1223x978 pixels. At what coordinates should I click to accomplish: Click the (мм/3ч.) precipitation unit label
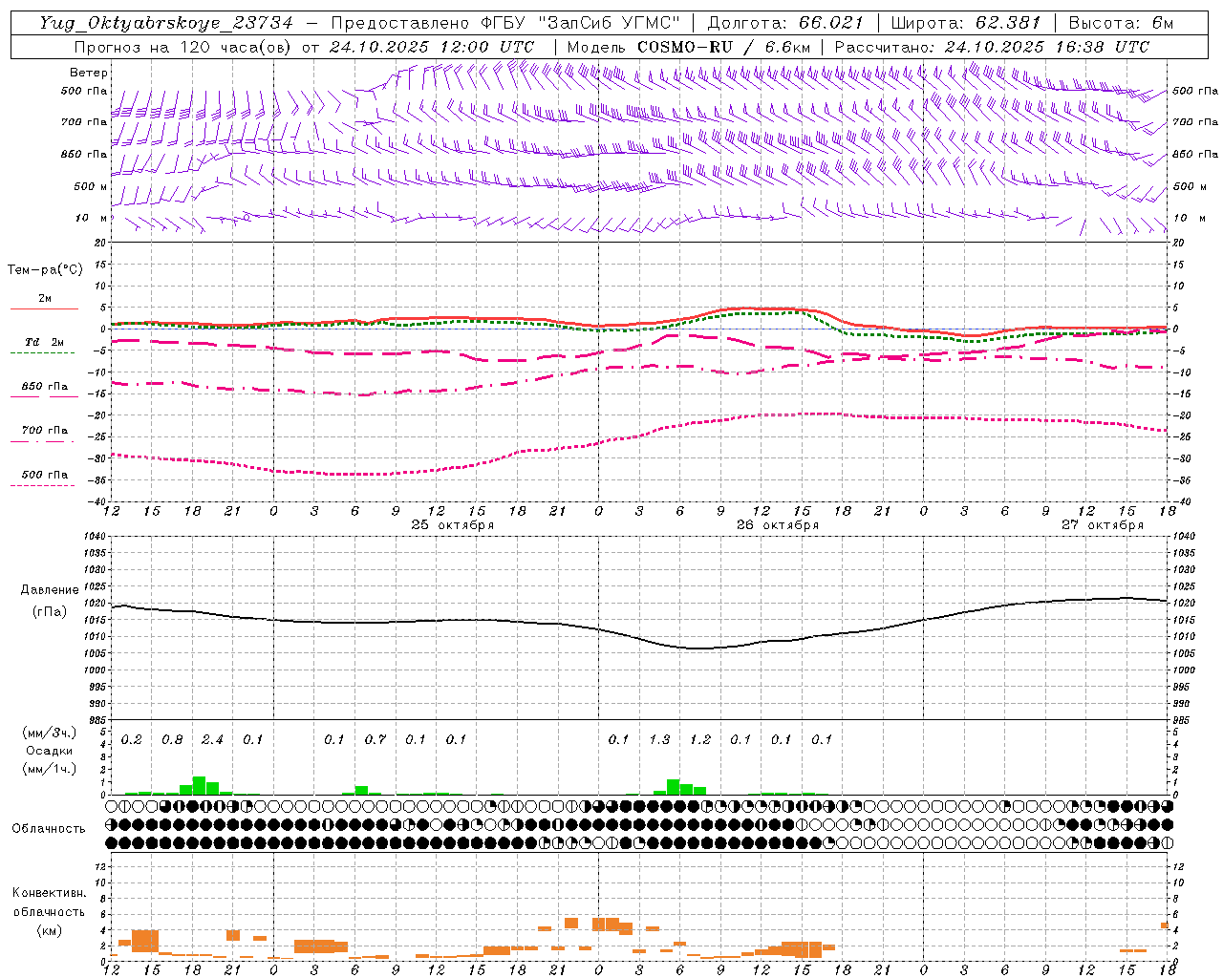click(x=49, y=733)
